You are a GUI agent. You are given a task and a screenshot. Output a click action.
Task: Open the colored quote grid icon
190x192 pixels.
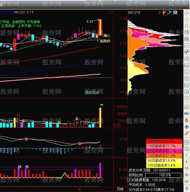(x=187, y=39)
